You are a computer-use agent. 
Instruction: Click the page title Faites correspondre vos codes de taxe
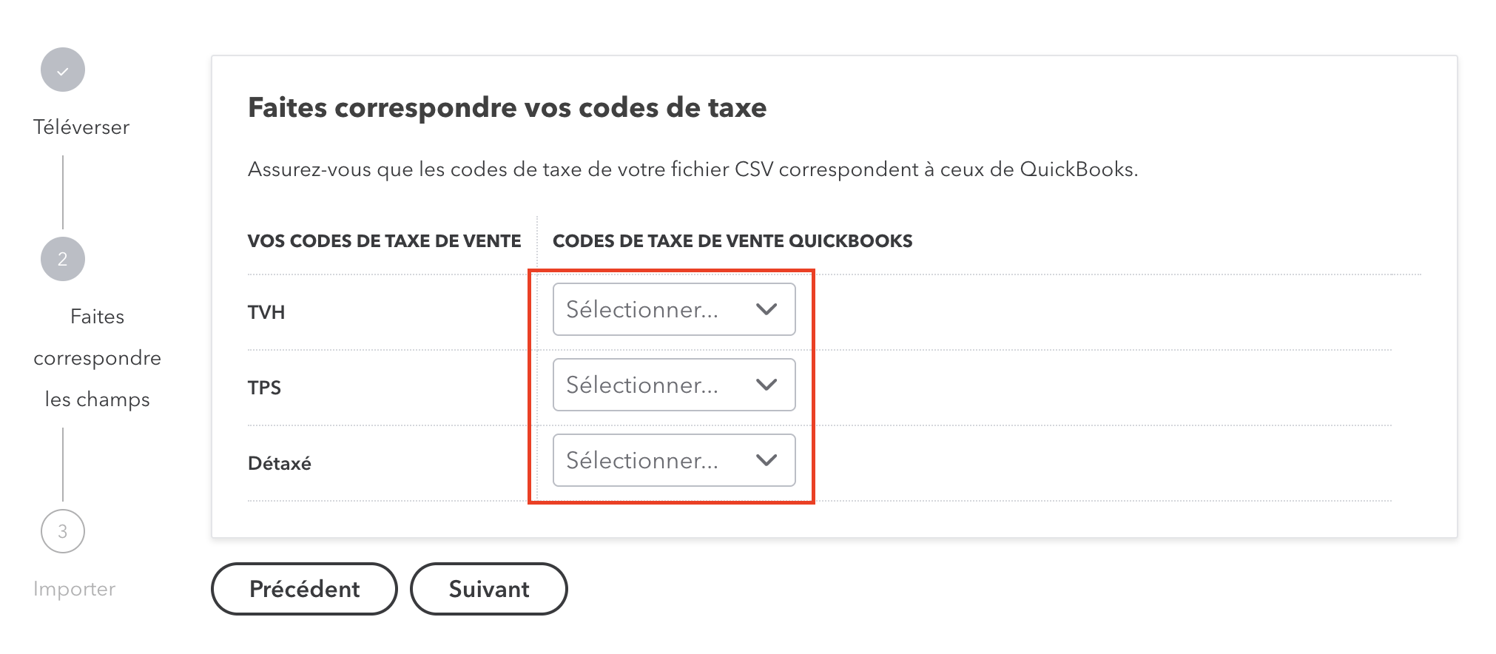(508, 107)
